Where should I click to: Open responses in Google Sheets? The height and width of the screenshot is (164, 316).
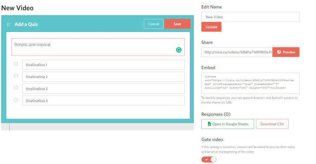pyautogui.click(x=228, y=124)
